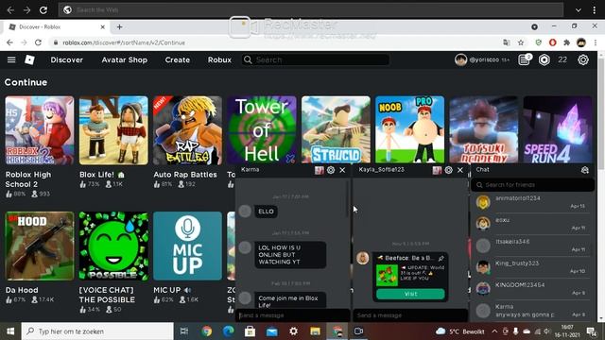This screenshot has height=340, width=605.
Task: Open the Create nav item
Action: (178, 59)
